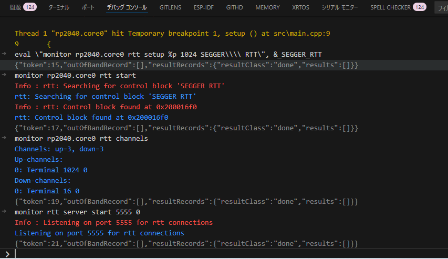Focus the debug console command input
The image size is (448, 259).
coord(231,254)
